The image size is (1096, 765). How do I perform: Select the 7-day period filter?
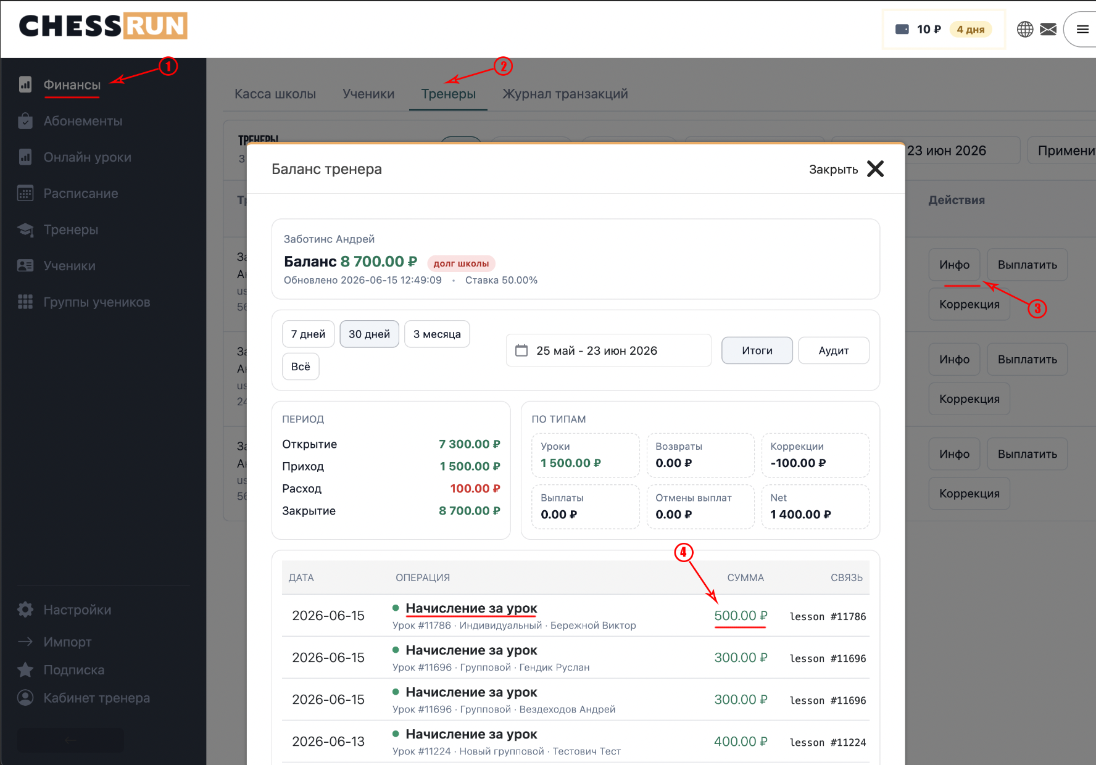coord(308,334)
